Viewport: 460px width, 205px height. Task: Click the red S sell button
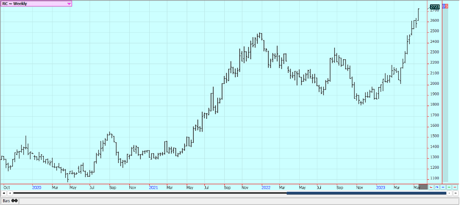click(x=447, y=6)
